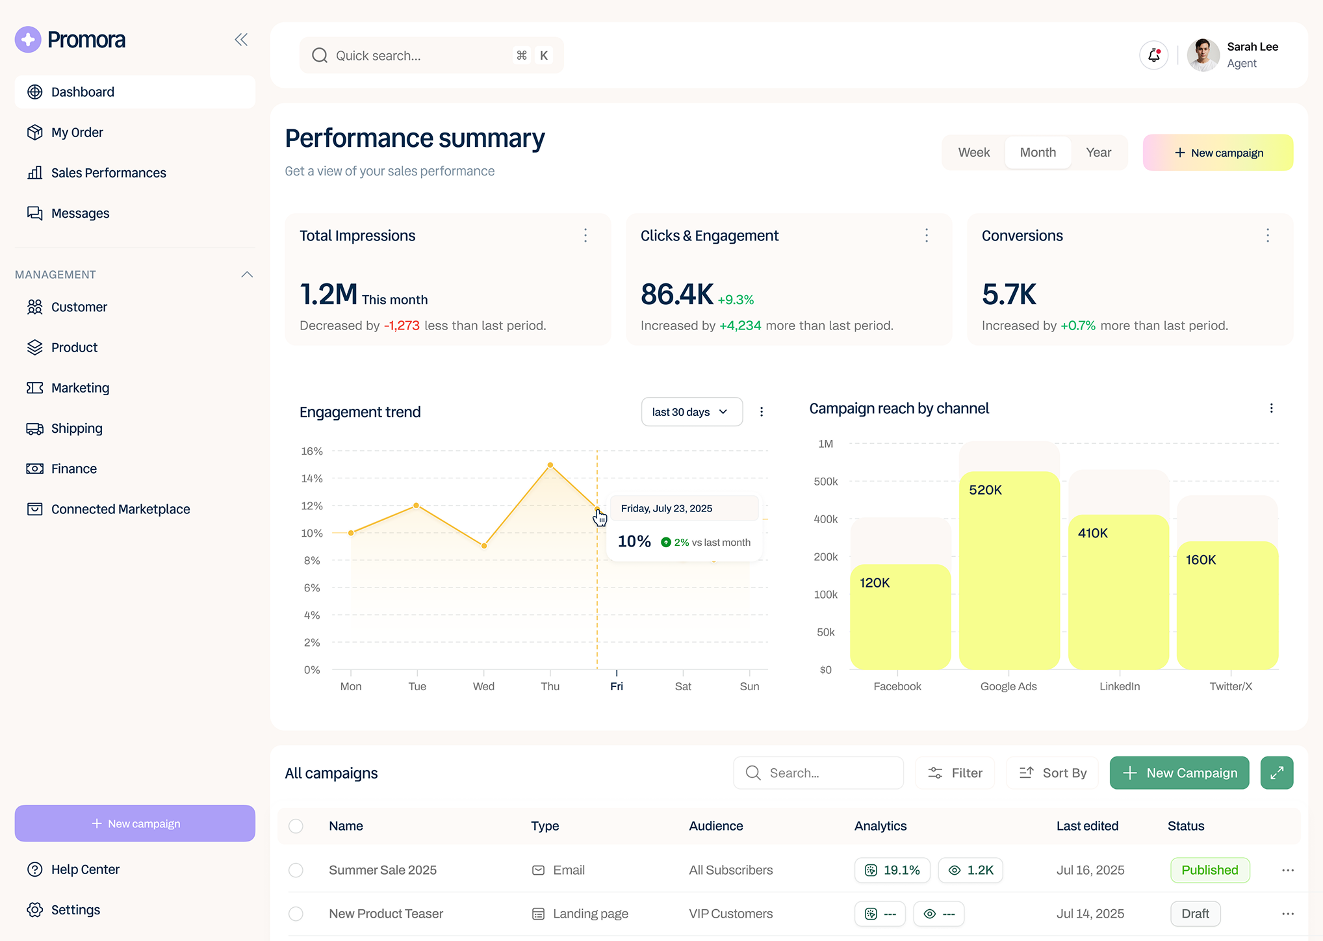Click the Shipping truck icon

tap(34, 428)
